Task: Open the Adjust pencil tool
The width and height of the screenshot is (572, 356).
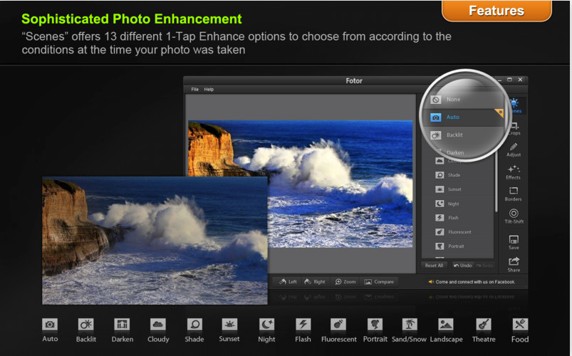Action: 514,150
